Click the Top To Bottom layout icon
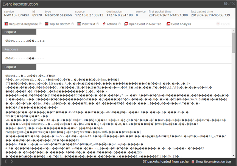The height and width of the screenshot is (166, 237). (x=47, y=24)
